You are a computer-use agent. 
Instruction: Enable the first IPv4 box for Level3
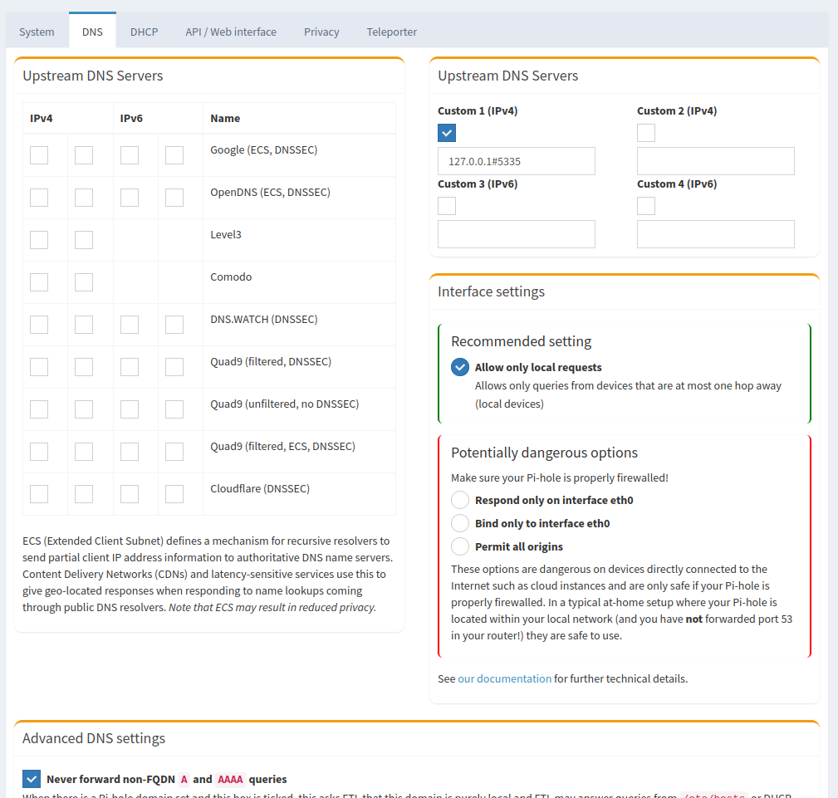39,240
